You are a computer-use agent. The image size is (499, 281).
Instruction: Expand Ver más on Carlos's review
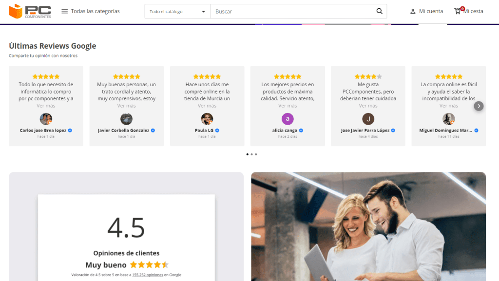(46, 106)
